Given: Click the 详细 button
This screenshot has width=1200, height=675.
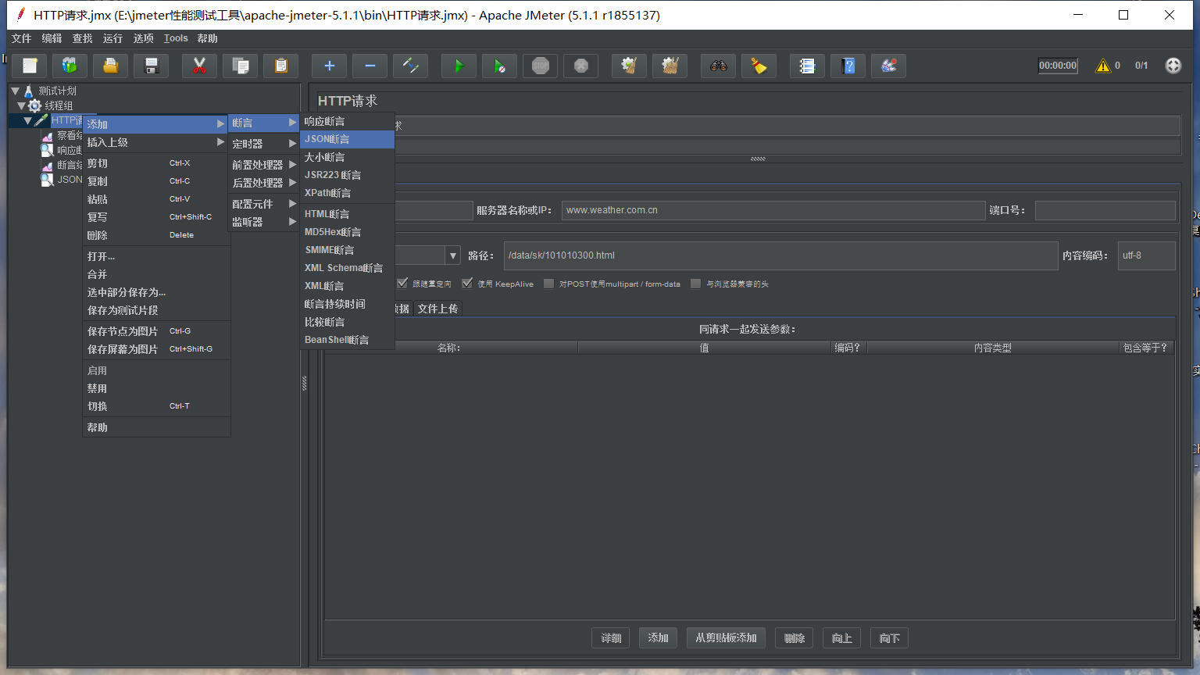Looking at the screenshot, I should [611, 638].
